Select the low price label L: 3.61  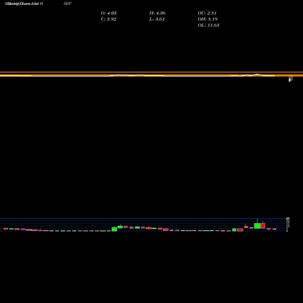point(157,19)
